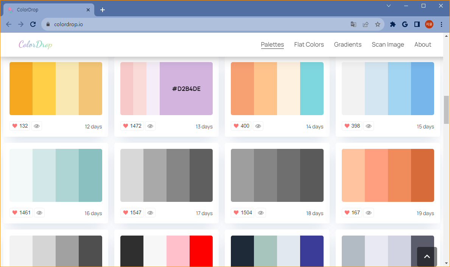Click the '19 days' label
The image size is (450, 267).
[425, 213]
